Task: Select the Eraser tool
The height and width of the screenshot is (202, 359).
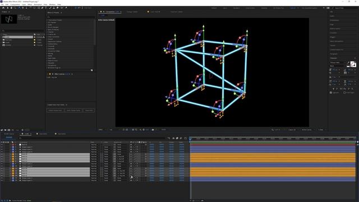Action: point(57,8)
